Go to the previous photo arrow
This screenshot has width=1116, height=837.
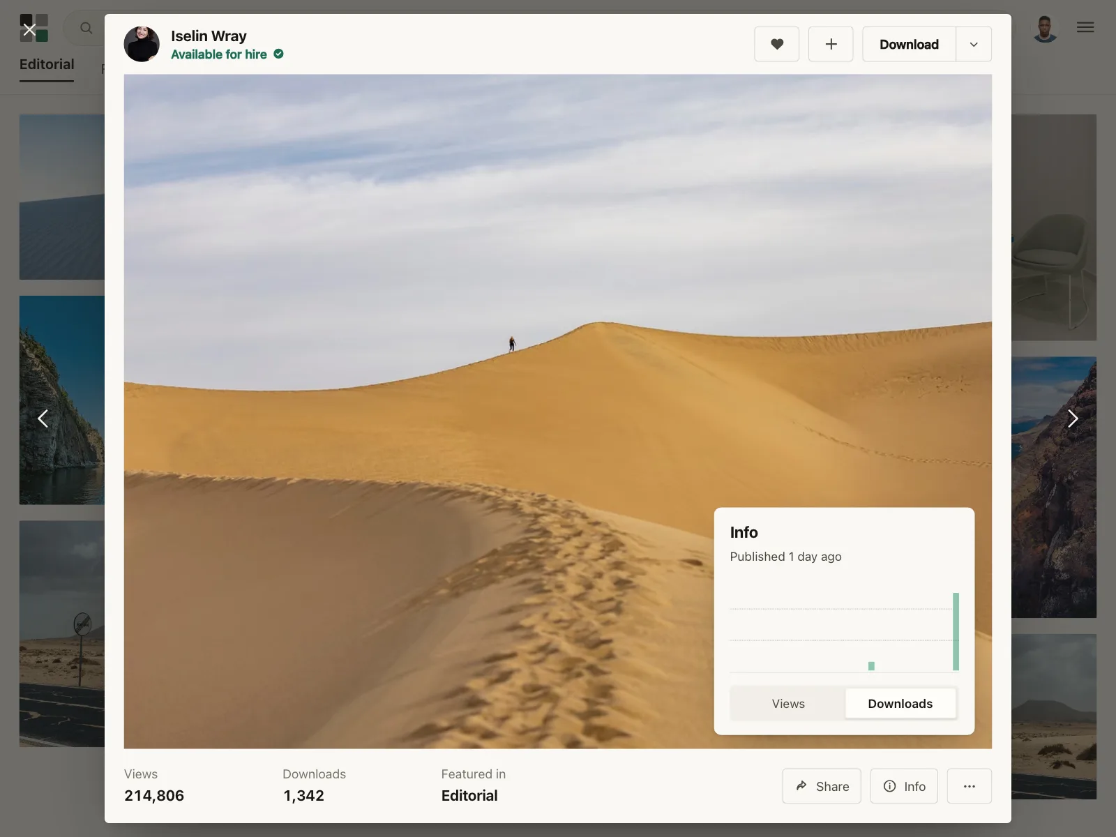pyautogui.click(x=43, y=418)
